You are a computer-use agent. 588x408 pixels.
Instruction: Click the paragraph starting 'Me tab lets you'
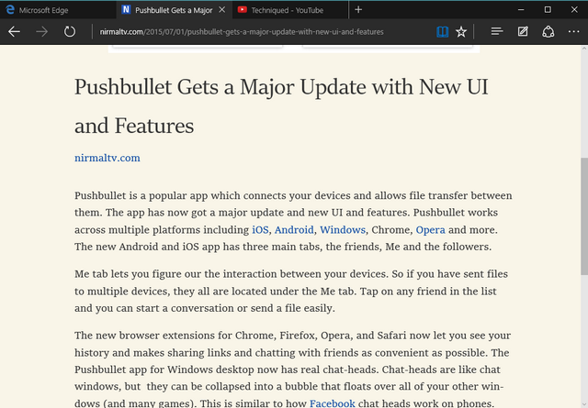click(291, 292)
